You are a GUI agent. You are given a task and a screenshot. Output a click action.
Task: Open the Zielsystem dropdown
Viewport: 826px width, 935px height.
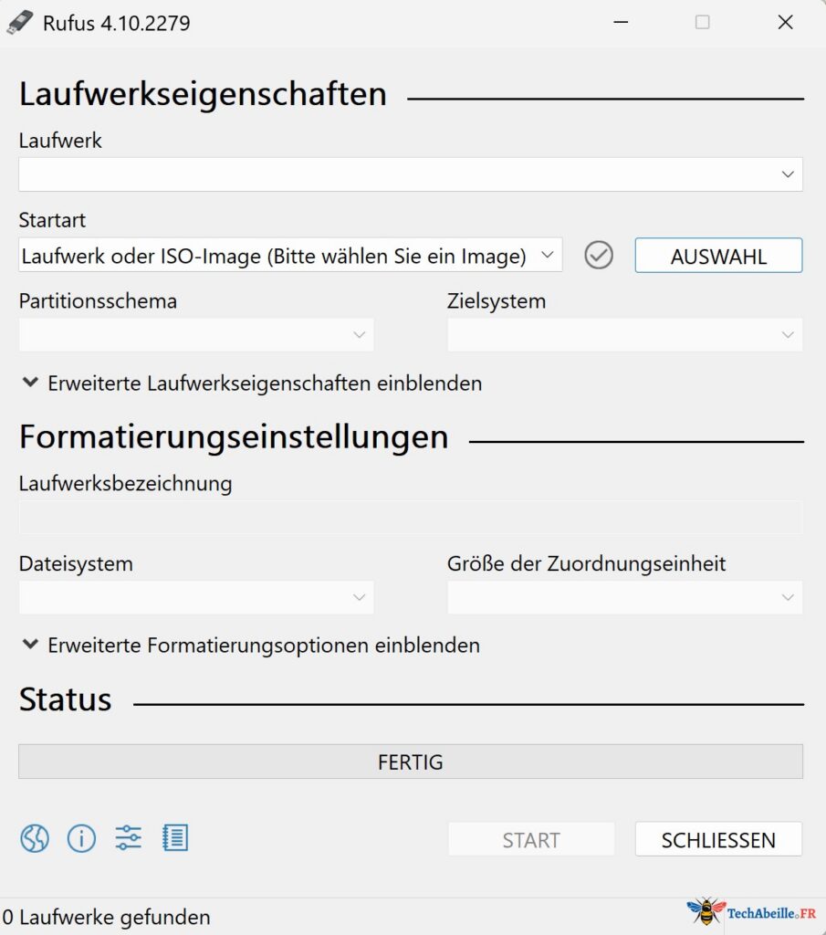tap(624, 334)
